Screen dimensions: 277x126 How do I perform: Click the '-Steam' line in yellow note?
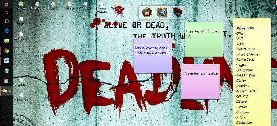click(241, 81)
